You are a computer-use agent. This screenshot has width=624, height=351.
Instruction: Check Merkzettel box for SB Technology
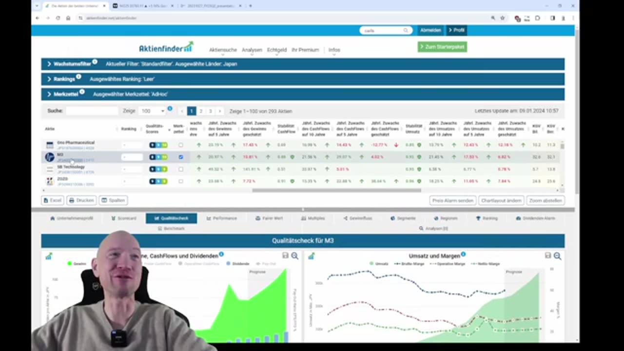point(181,169)
